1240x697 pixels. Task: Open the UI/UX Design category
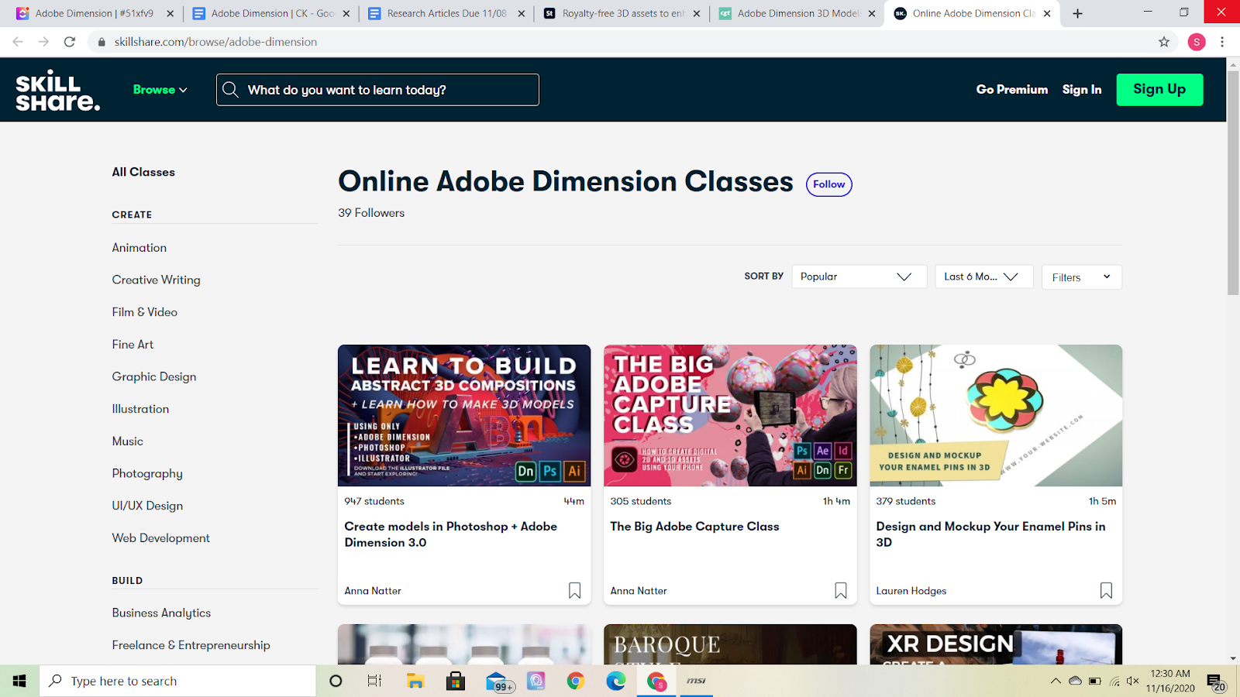click(x=147, y=506)
